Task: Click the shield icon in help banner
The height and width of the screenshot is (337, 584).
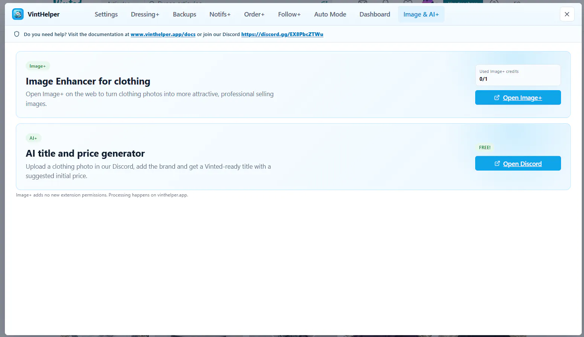Action: (17, 34)
